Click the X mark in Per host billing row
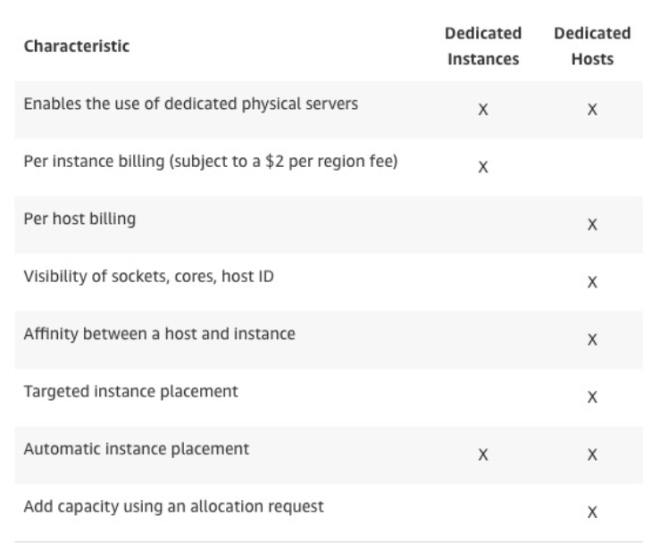The width and height of the screenshot is (668, 550). point(592,225)
